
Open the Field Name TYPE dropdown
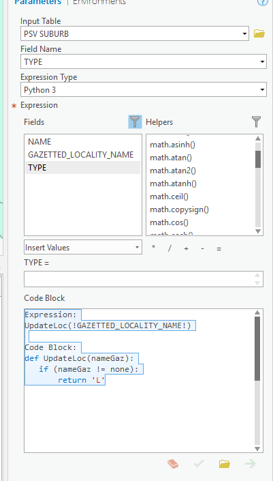point(263,62)
